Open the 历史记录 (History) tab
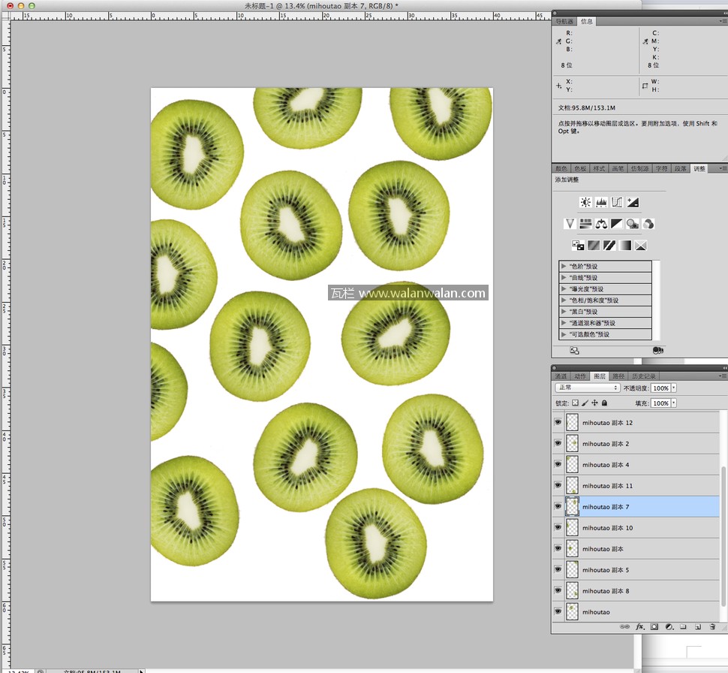 [x=644, y=376]
